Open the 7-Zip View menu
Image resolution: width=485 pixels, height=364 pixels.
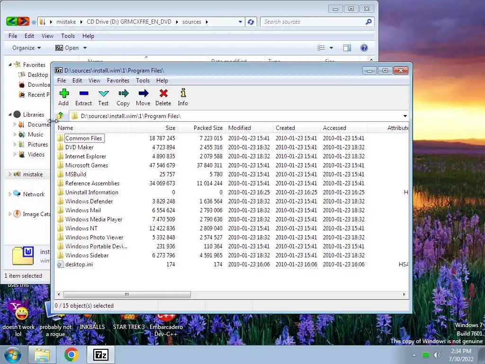[94, 81]
